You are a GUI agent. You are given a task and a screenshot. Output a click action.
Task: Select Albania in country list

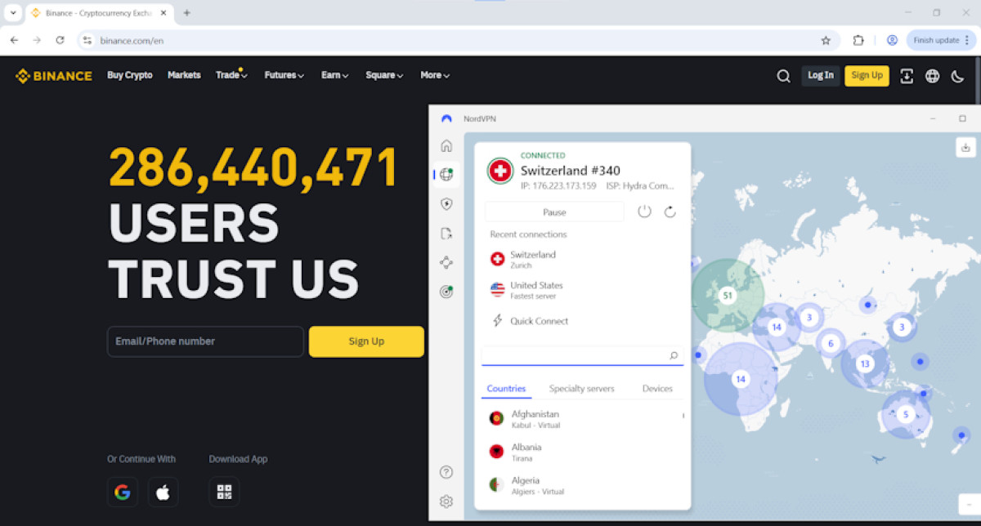[x=582, y=452]
